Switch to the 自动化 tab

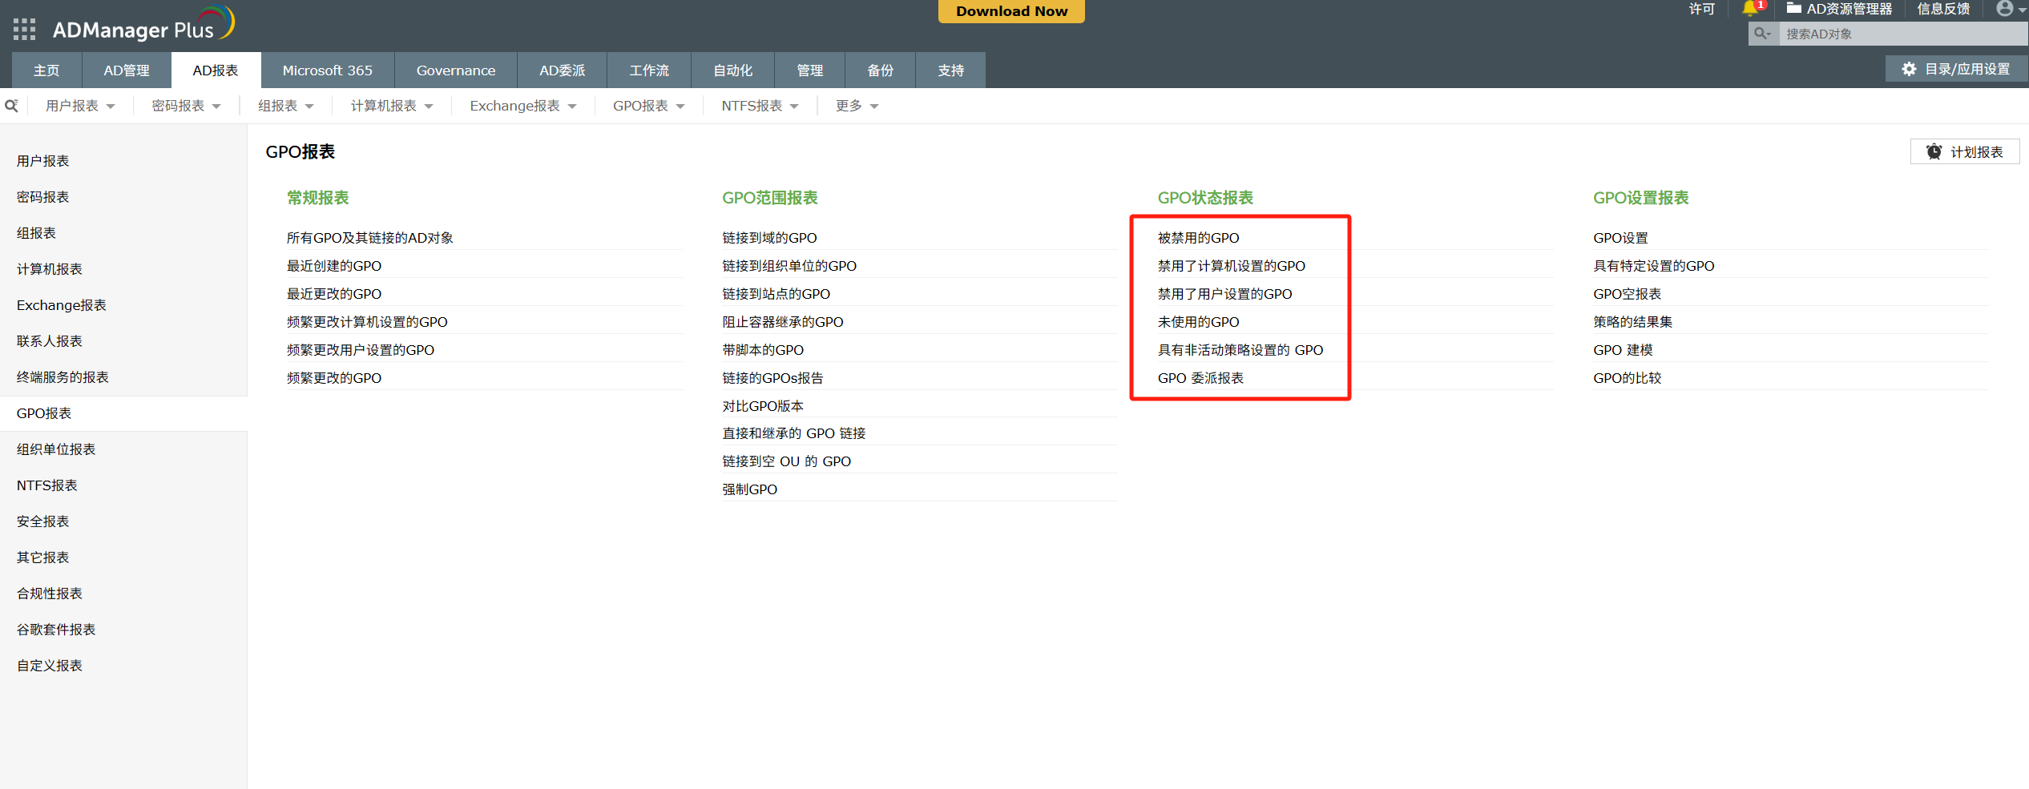[x=733, y=70]
